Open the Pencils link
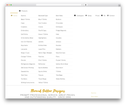Screen dimensions: 126x106 click(23, 60)
